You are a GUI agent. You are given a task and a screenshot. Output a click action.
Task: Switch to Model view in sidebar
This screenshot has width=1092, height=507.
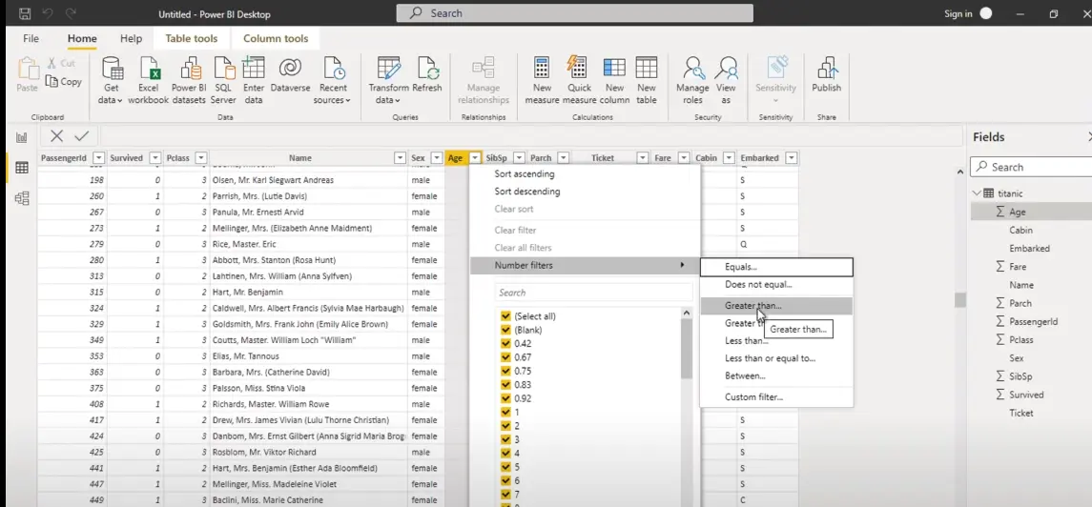pyautogui.click(x=22, y=198)
